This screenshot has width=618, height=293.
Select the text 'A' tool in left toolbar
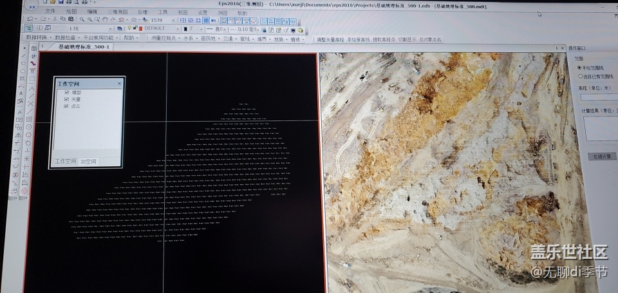[21, 94]
